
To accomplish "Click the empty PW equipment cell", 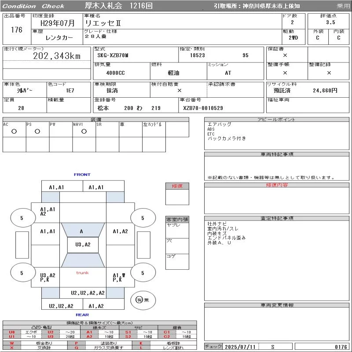I will [x=61, y=129].
